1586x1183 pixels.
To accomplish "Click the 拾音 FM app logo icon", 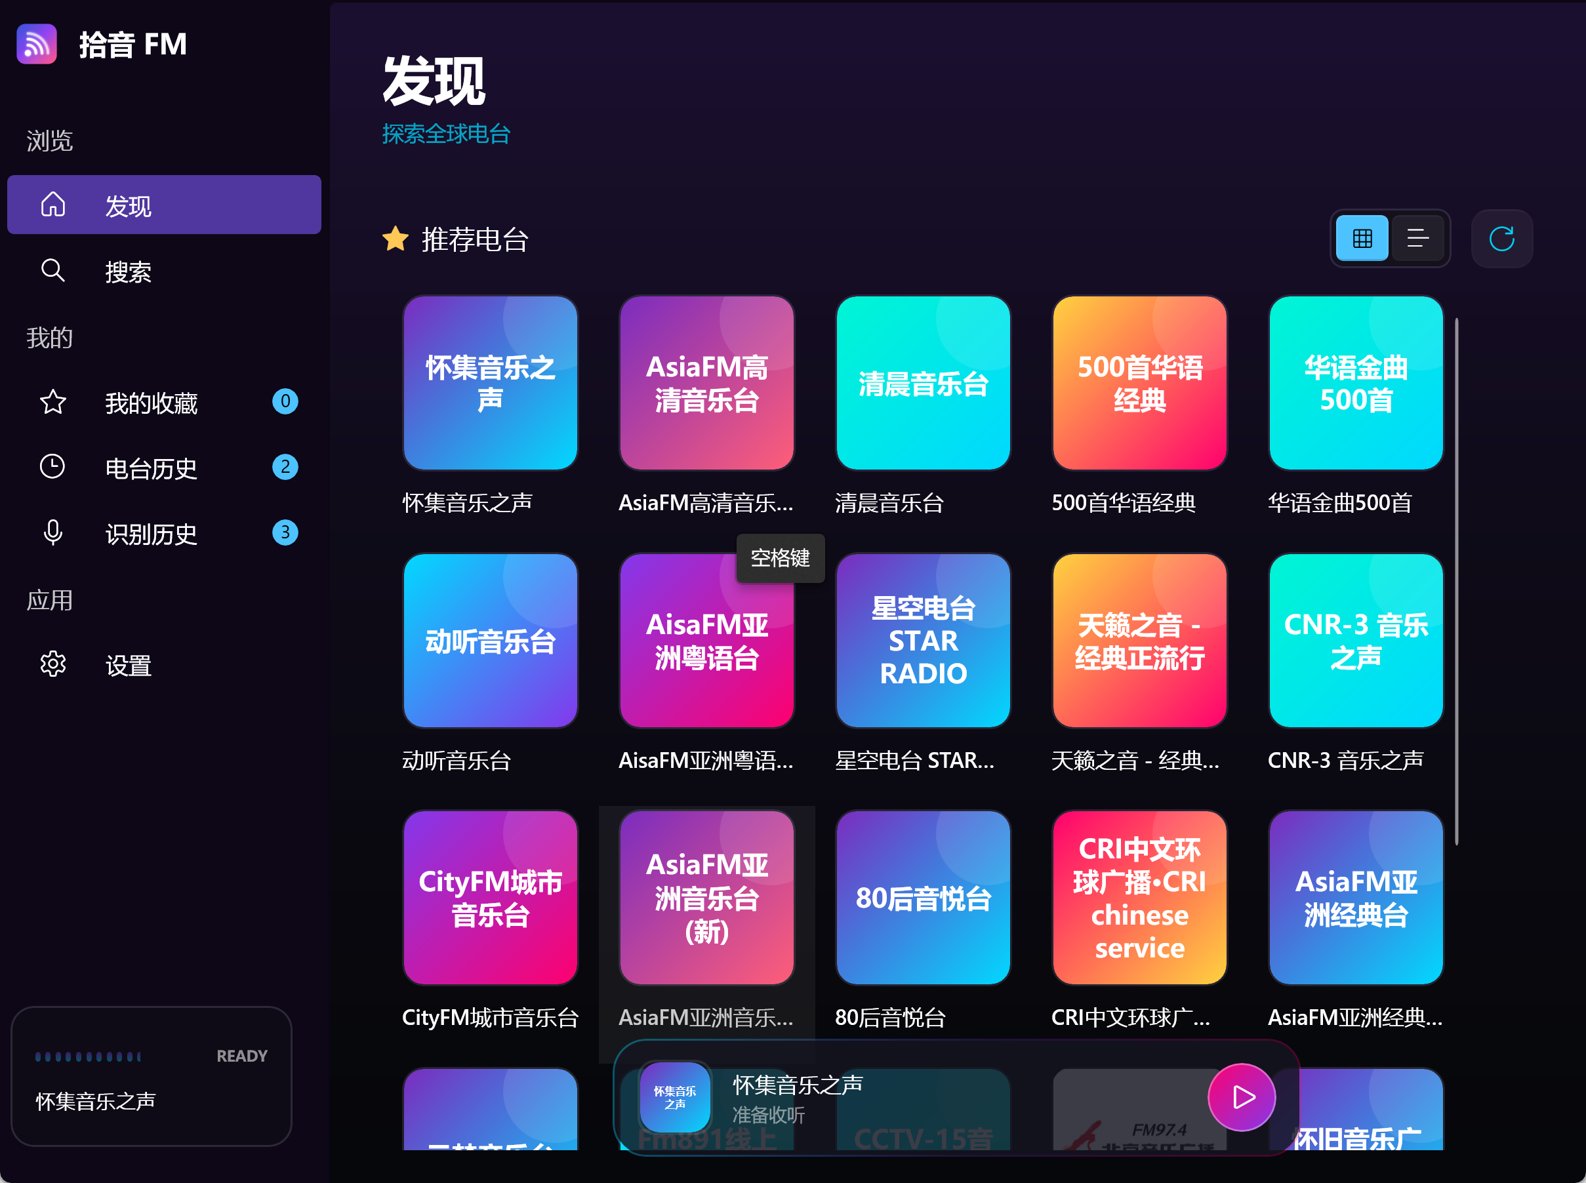I will [x=37, y=44].
